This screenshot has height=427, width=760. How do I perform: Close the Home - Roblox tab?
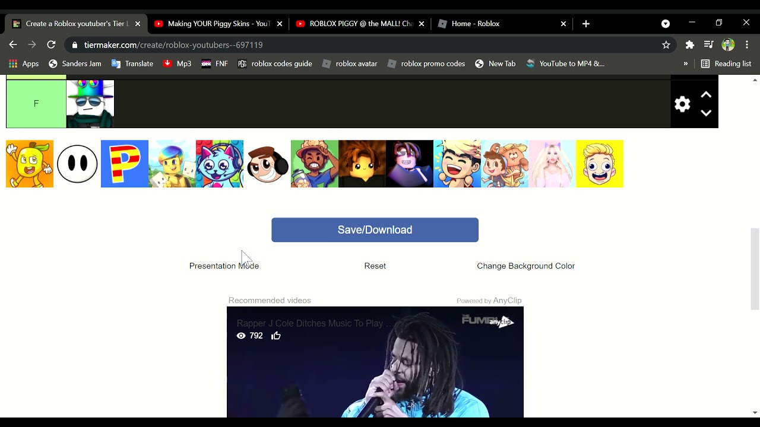point(563,24)
